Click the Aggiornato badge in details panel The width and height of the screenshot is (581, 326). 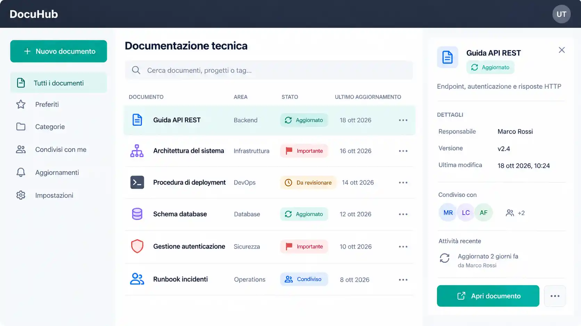pos(490,67)
